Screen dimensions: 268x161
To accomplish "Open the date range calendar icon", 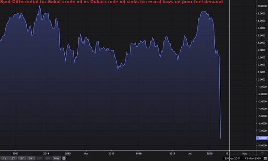I will click(x=265, y=159).
